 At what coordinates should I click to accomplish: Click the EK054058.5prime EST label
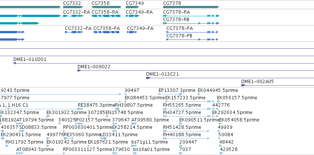[239, 120]
